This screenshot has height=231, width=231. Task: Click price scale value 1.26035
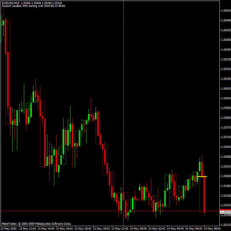(226, 89)
